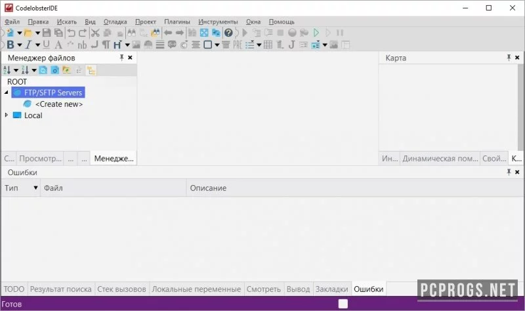The height and width of the screenshot is (311, 525).
Task: Open dropdown arrow next to Heading H icon
Action: click(x=127, y=45)
